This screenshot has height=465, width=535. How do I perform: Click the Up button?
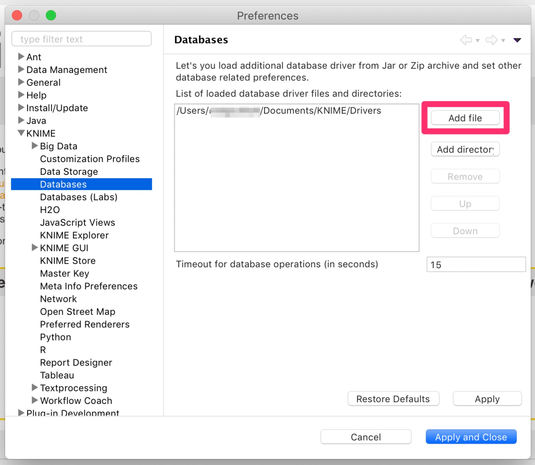pyautogui.click(x=465, y=204)
